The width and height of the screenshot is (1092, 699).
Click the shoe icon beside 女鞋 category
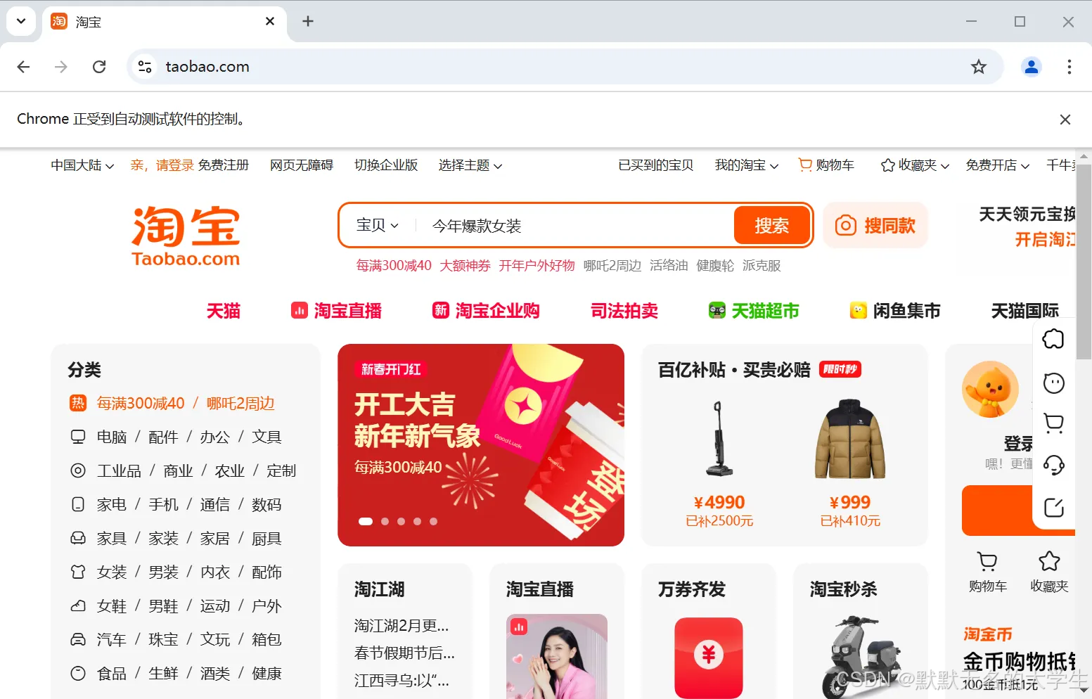78,605
